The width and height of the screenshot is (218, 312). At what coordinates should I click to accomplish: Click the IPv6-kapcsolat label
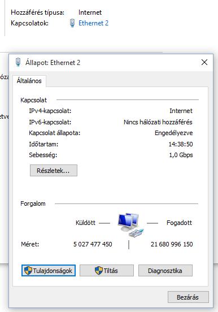[50, 122]
